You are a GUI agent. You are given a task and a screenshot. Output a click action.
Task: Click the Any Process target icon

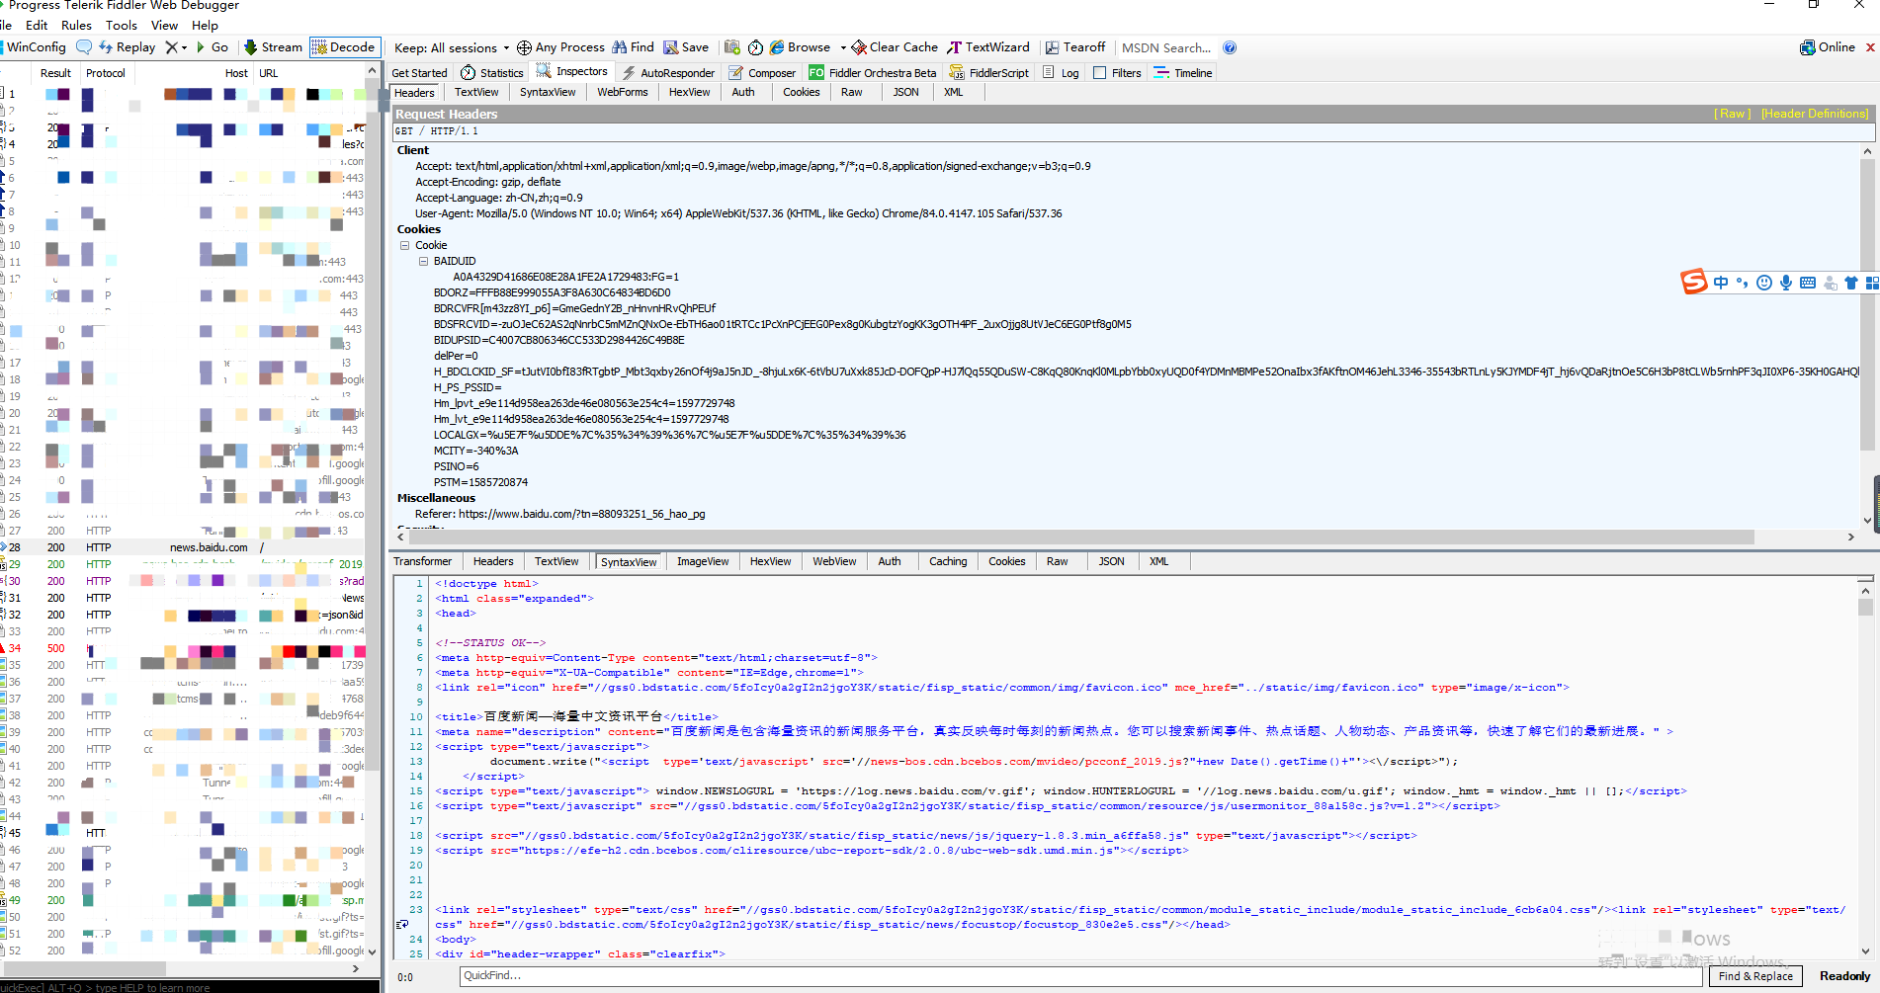pyautogui.click(x=524, y=47)
